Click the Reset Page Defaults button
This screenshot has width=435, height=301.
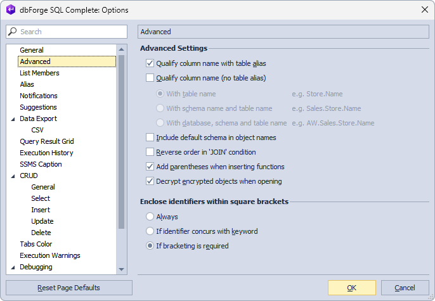click(69, 288)
